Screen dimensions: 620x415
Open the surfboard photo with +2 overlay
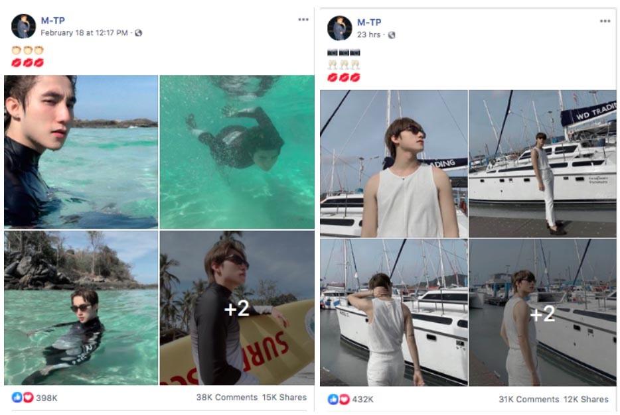coord(237,308)
